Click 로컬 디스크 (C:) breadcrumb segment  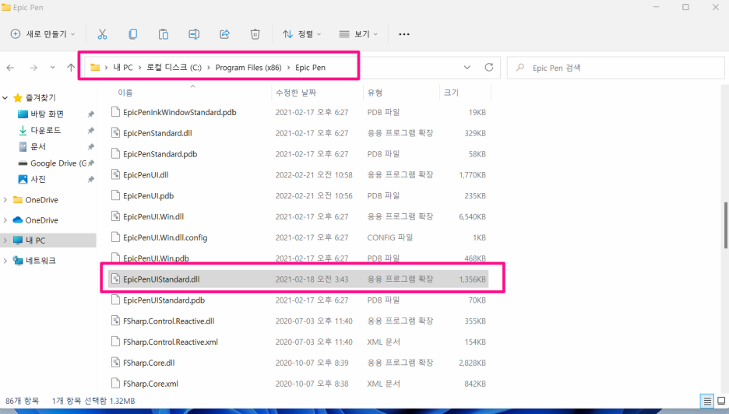point(174,68)
